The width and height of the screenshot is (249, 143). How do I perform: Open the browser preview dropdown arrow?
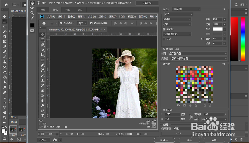point(60,140)
